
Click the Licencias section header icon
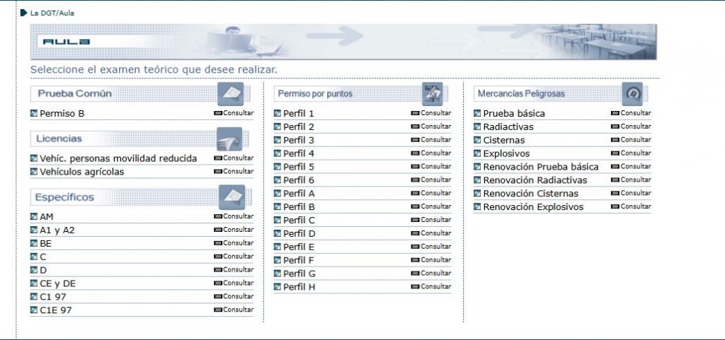pos(230,139)
